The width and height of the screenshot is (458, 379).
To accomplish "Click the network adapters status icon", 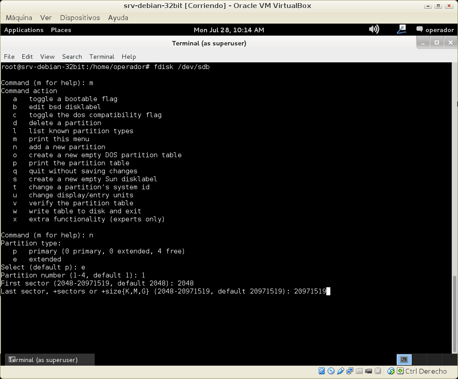I will [350, 371].
